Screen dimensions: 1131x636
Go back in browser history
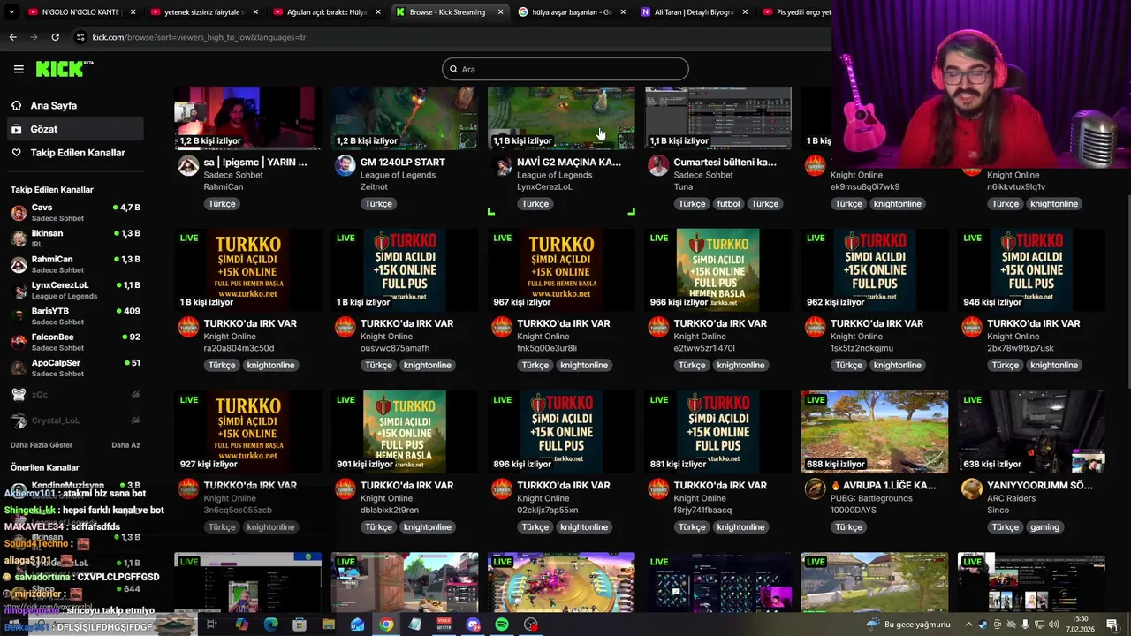[x=12, y=37]
